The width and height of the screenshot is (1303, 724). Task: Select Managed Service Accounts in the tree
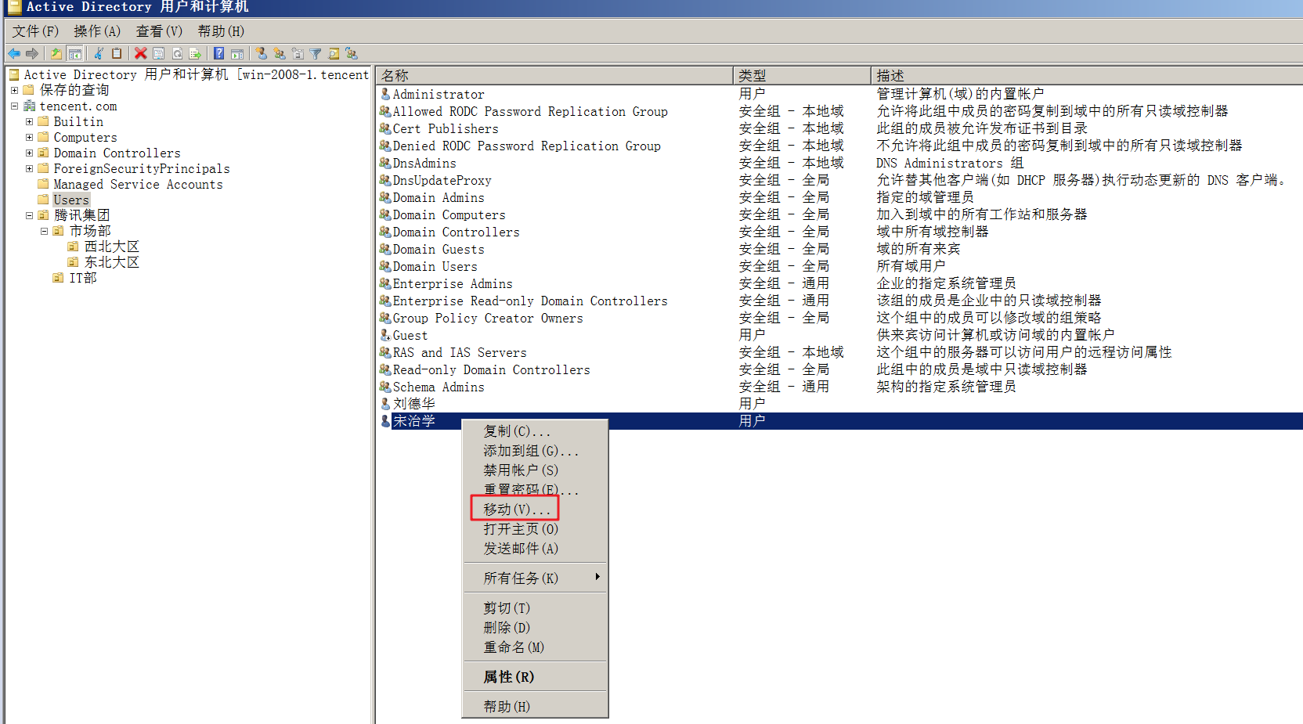click(x=138, y=184)
